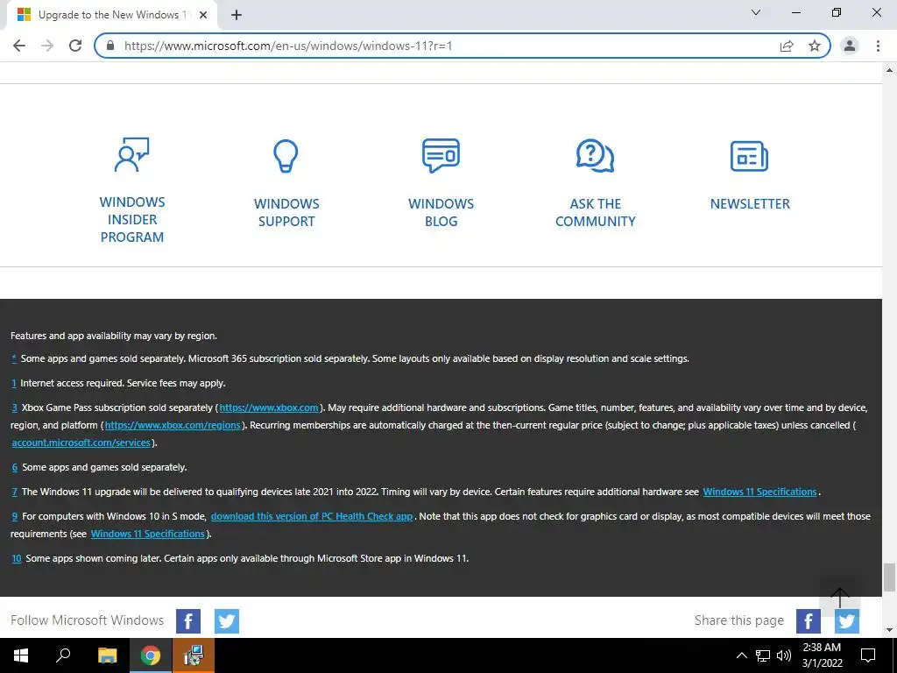Viewport: 897px width, 673px height.
Task: Click the back-to-top arrow button
Action: click(x=839, y=596)
